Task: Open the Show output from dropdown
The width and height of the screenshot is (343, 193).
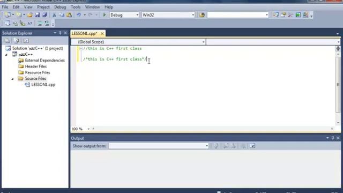Action: pos(206,146)
